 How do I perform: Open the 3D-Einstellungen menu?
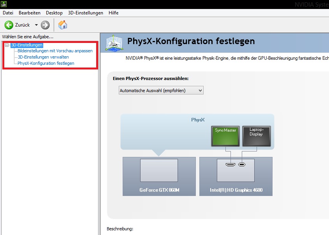(86, 13)
